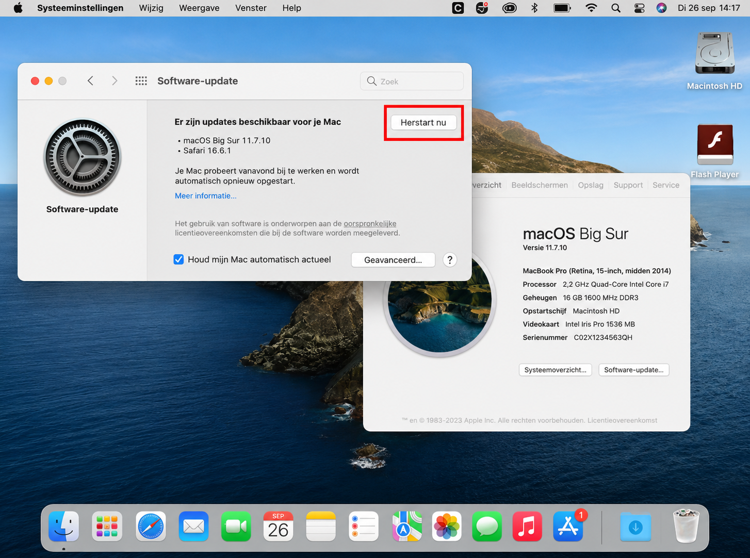Open Macintosh HD desktop icon
Image resolution: width=750 pixels, height=558 pixels.
714,61
